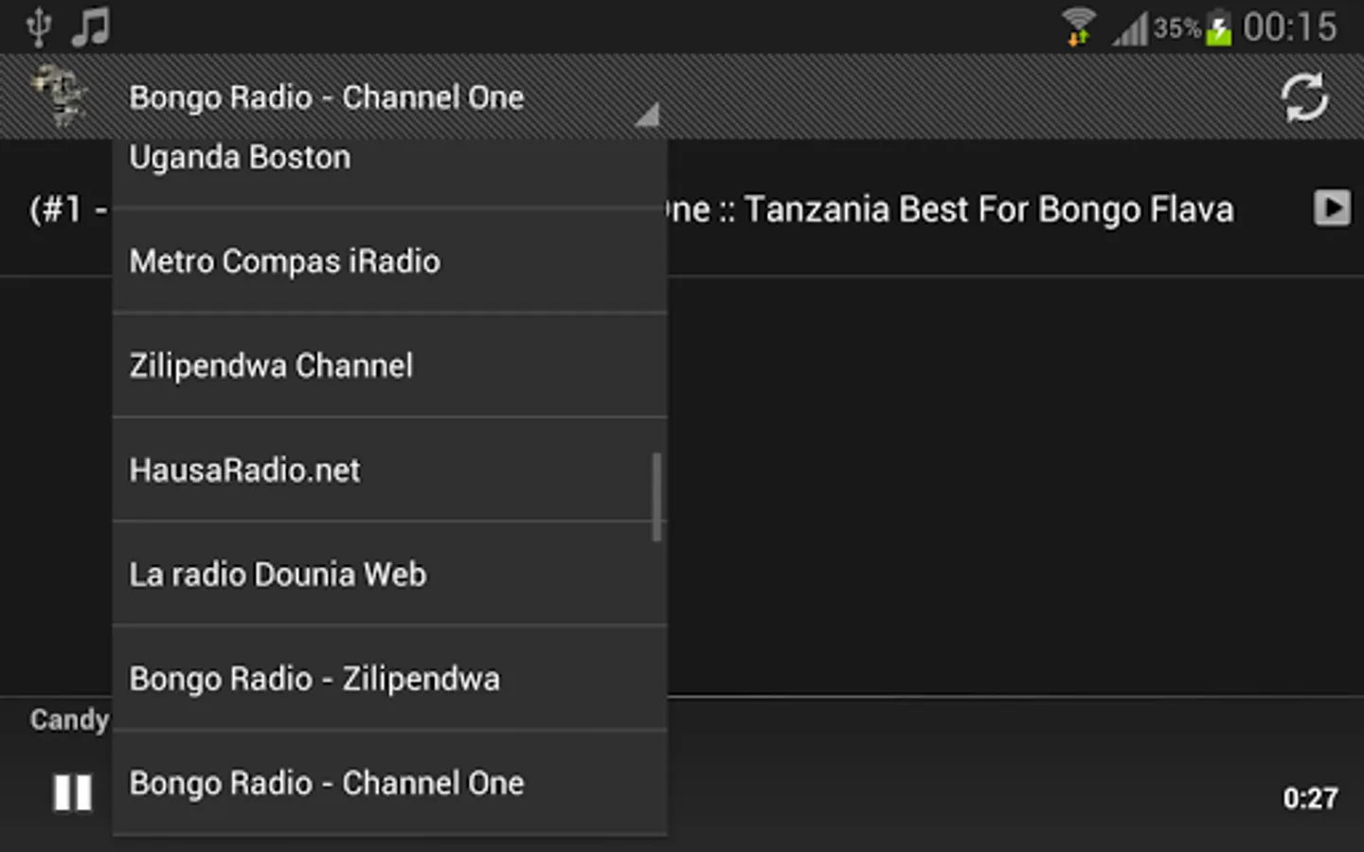Tap the music note notification icon

pyautogui.click(x=91, y=27)
